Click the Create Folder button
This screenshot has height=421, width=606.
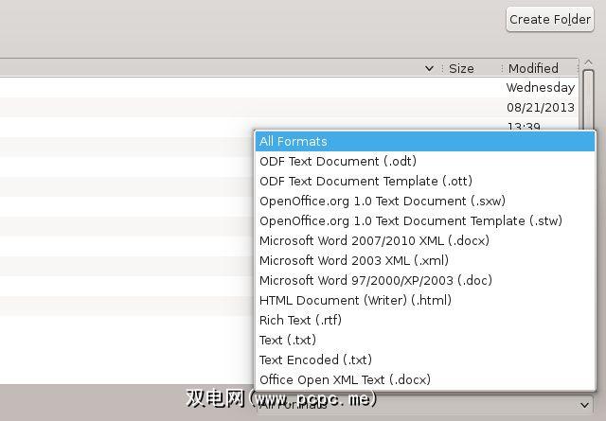click(549, 19)
